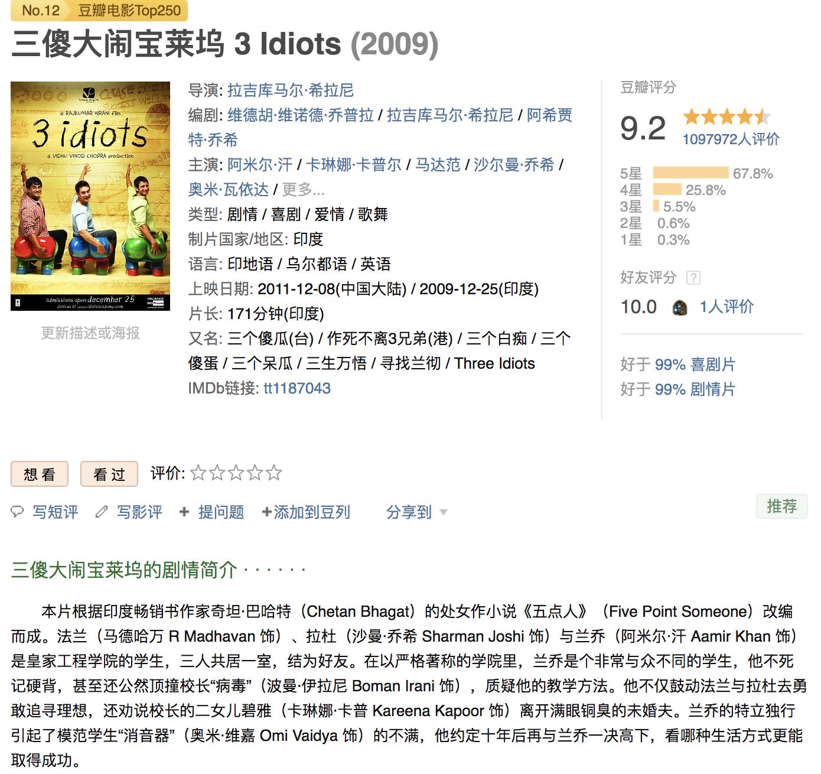
Task: Click the 3 Idiots movie poster thumbnail
Action: pyautogui.click(x=90, y=196)
